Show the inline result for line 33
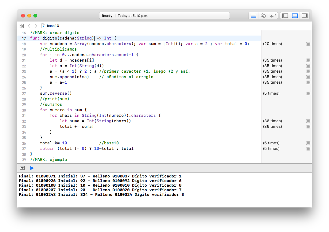329x232 pixels. [x=308, y=127]
